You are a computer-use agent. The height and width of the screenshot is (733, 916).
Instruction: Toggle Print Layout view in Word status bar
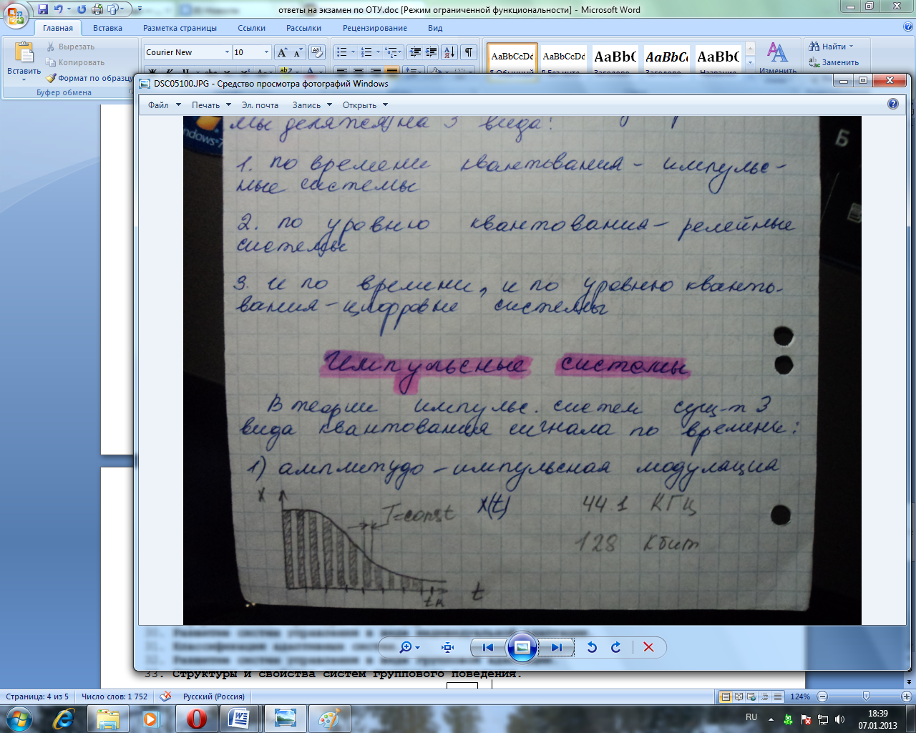(726, 696)
